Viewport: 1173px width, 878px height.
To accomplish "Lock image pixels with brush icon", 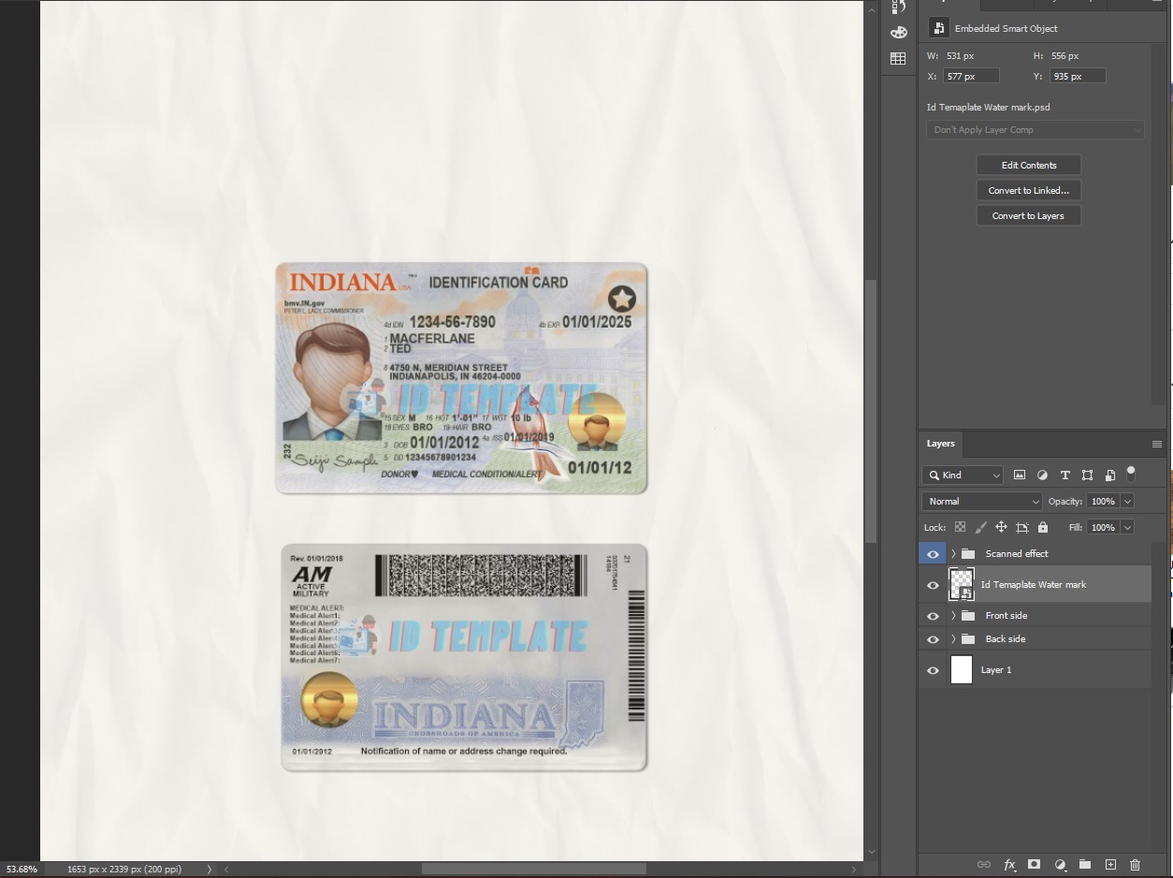I will (980, 528).
